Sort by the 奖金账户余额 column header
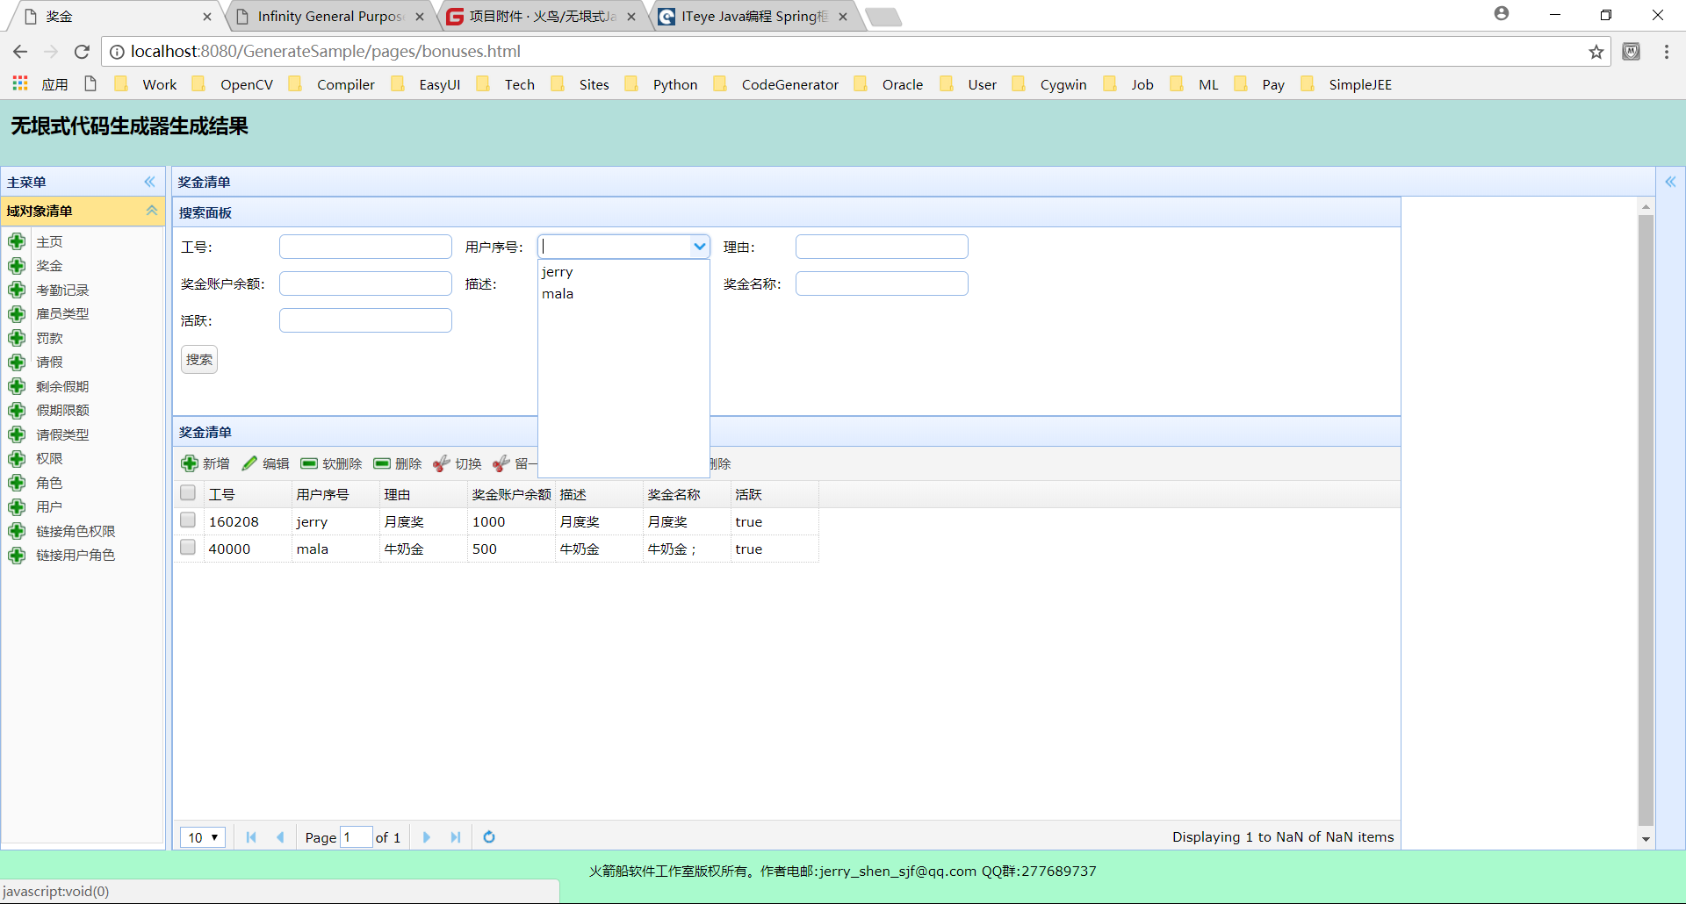 click(511, 494)
